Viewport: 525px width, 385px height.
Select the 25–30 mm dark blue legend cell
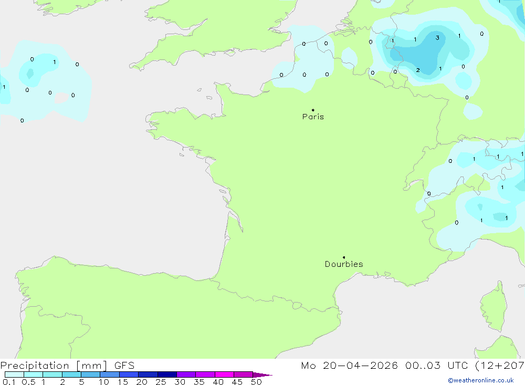point(167,374)
